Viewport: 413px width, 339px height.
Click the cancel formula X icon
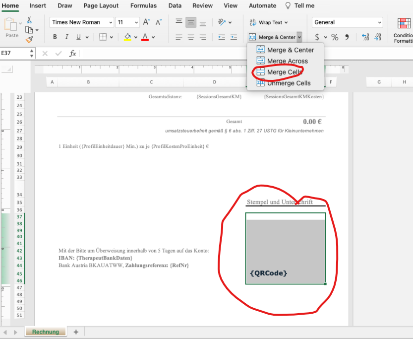point(45,54)
